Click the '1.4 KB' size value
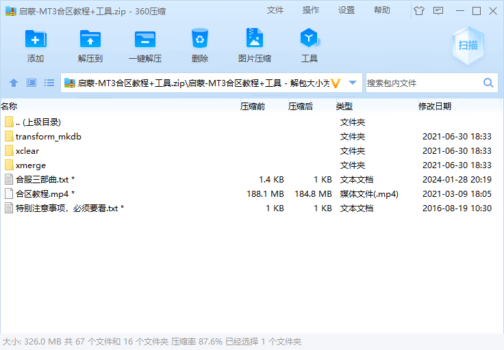Image resolution: width=504 pixels, height=350 pixels. [271, 180]
